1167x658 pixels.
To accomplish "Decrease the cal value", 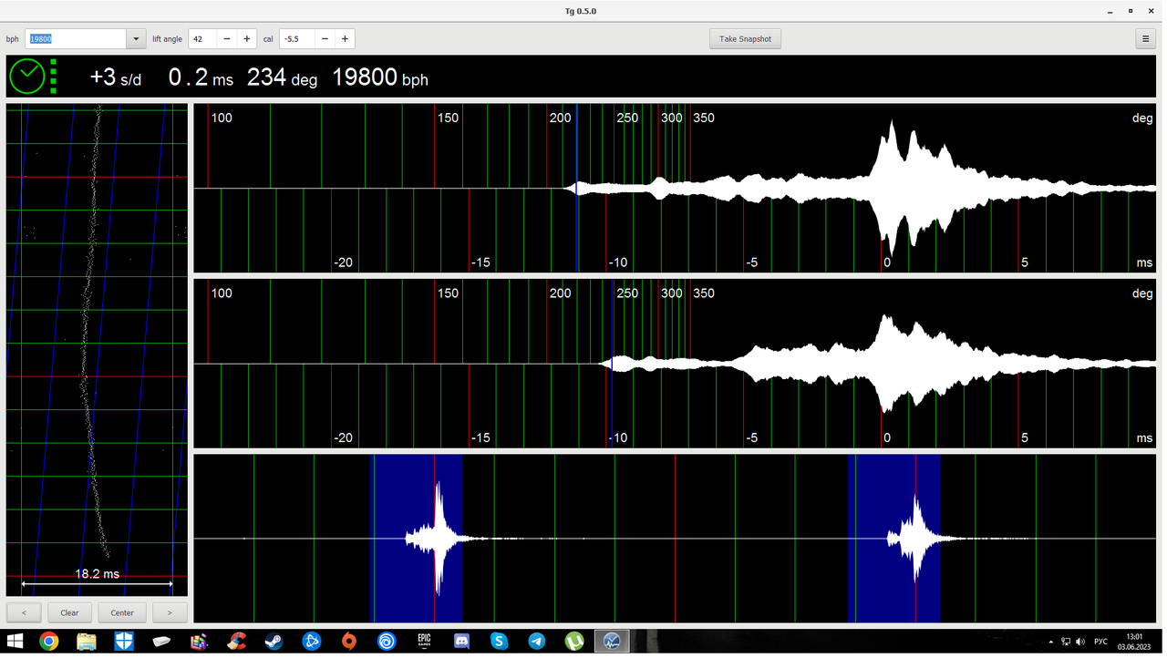I will 325,39.
